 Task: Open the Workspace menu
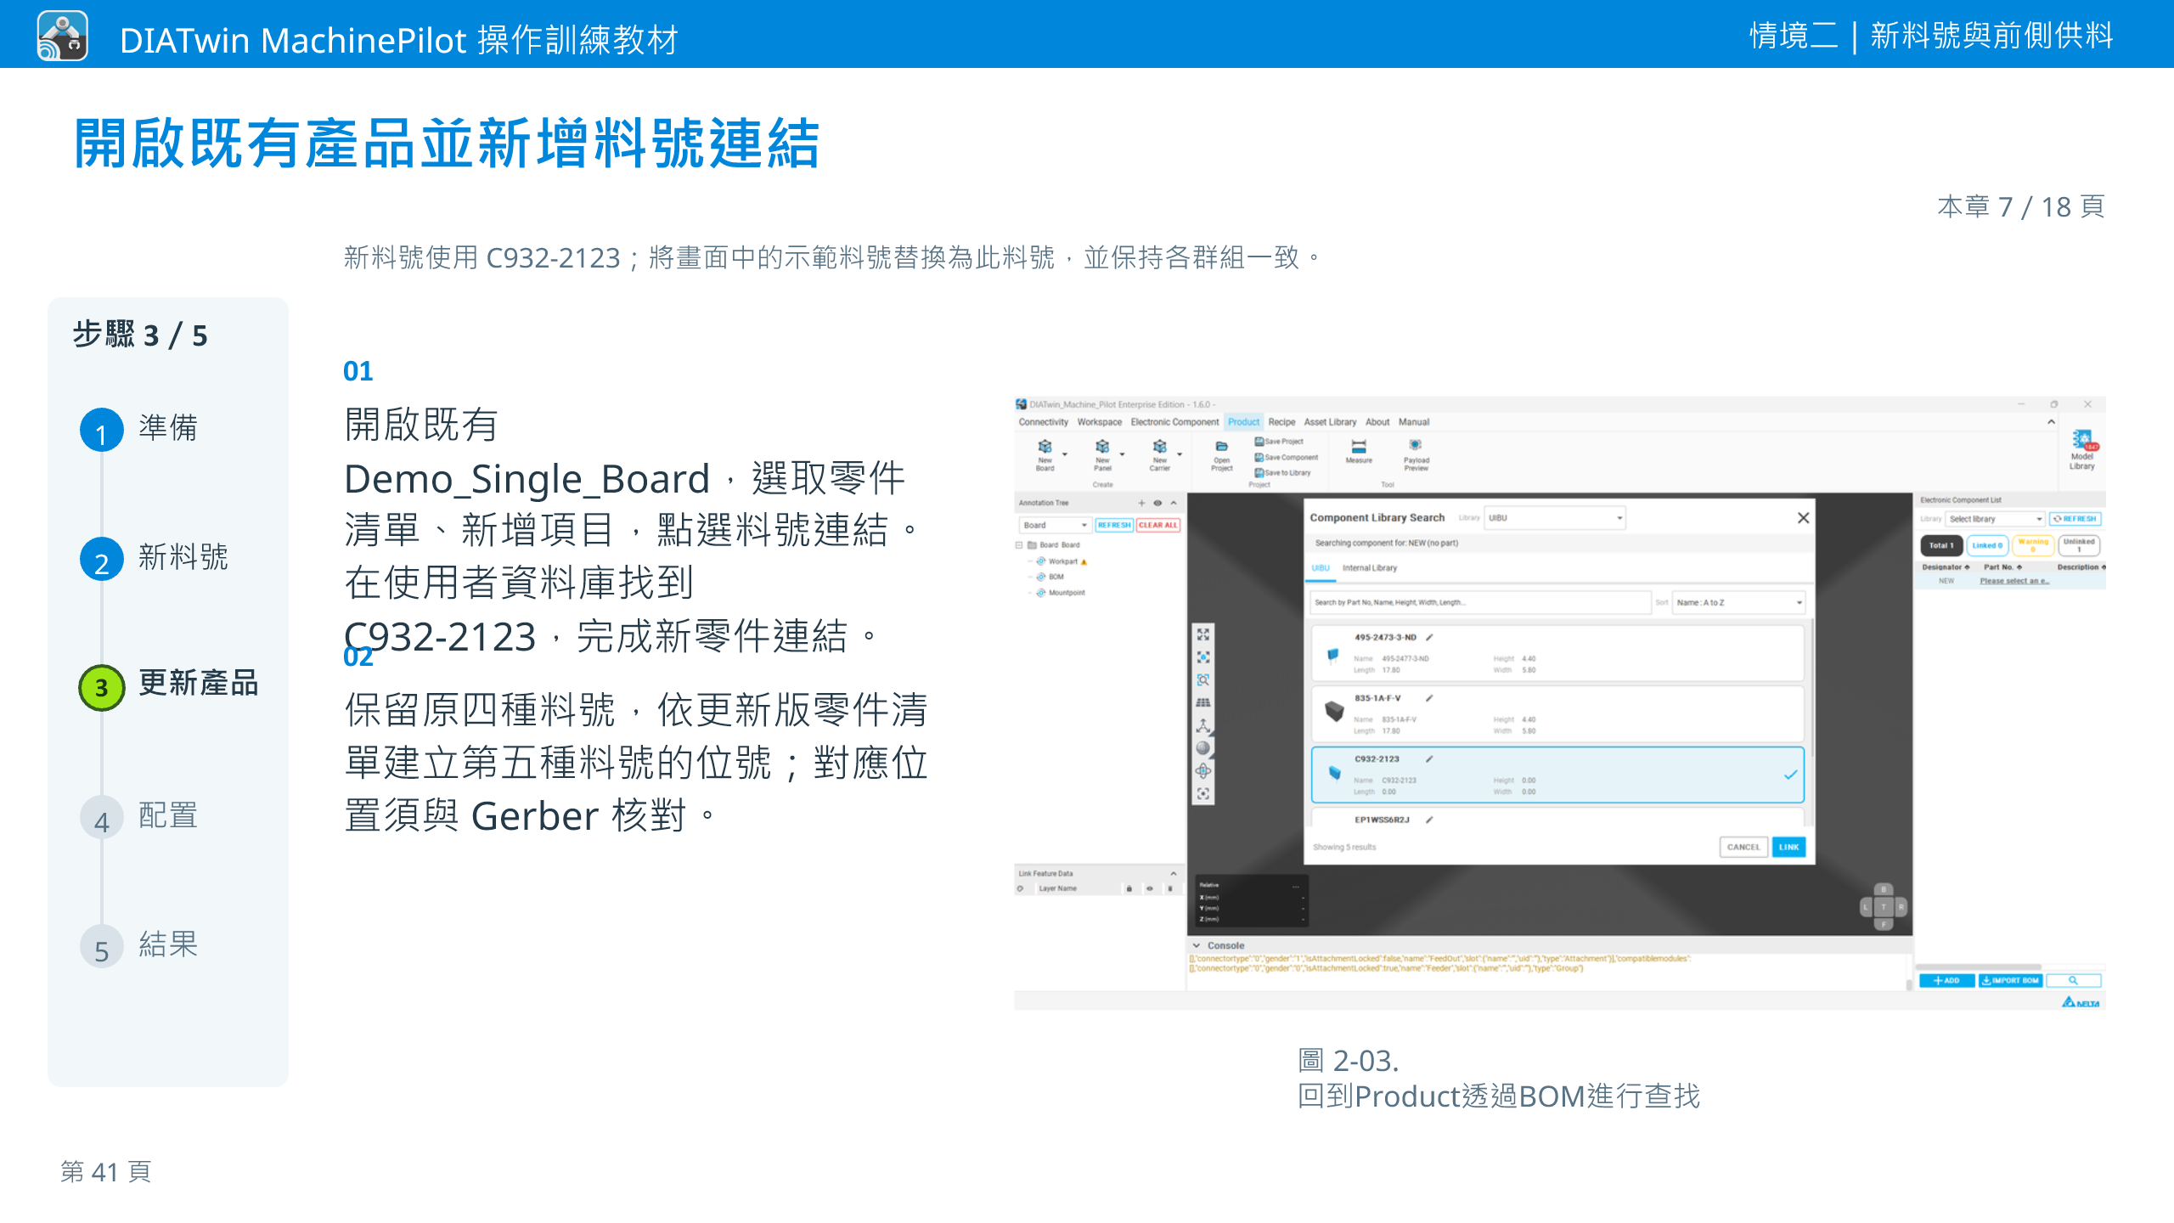1100,422
